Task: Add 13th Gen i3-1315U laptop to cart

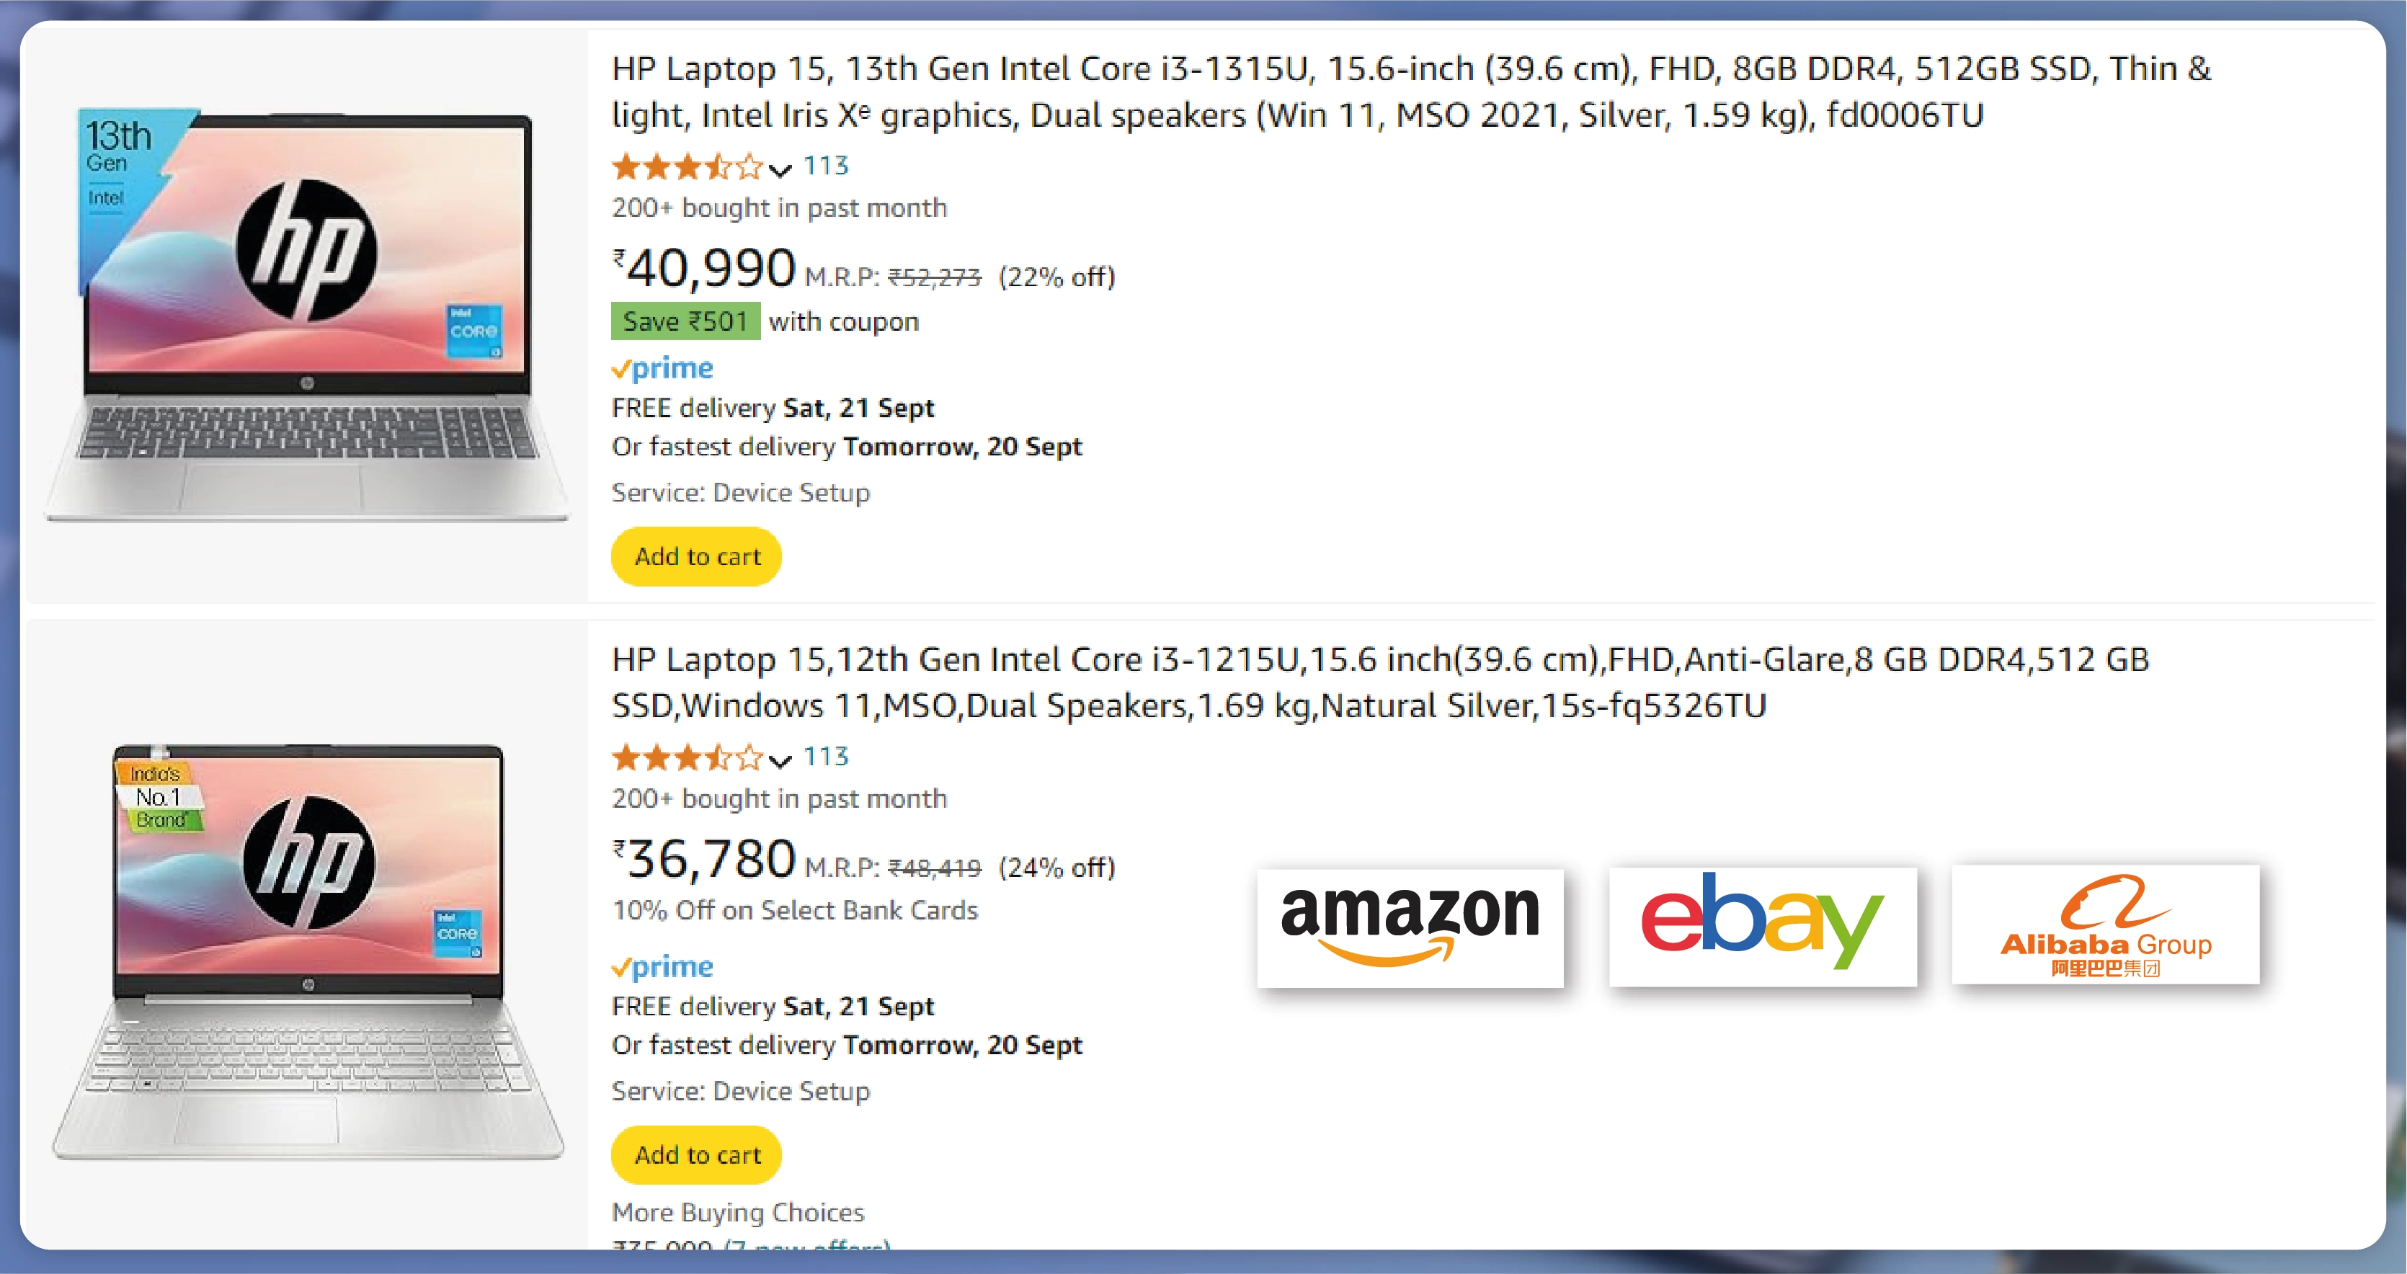Action: [x=697, y=557]
